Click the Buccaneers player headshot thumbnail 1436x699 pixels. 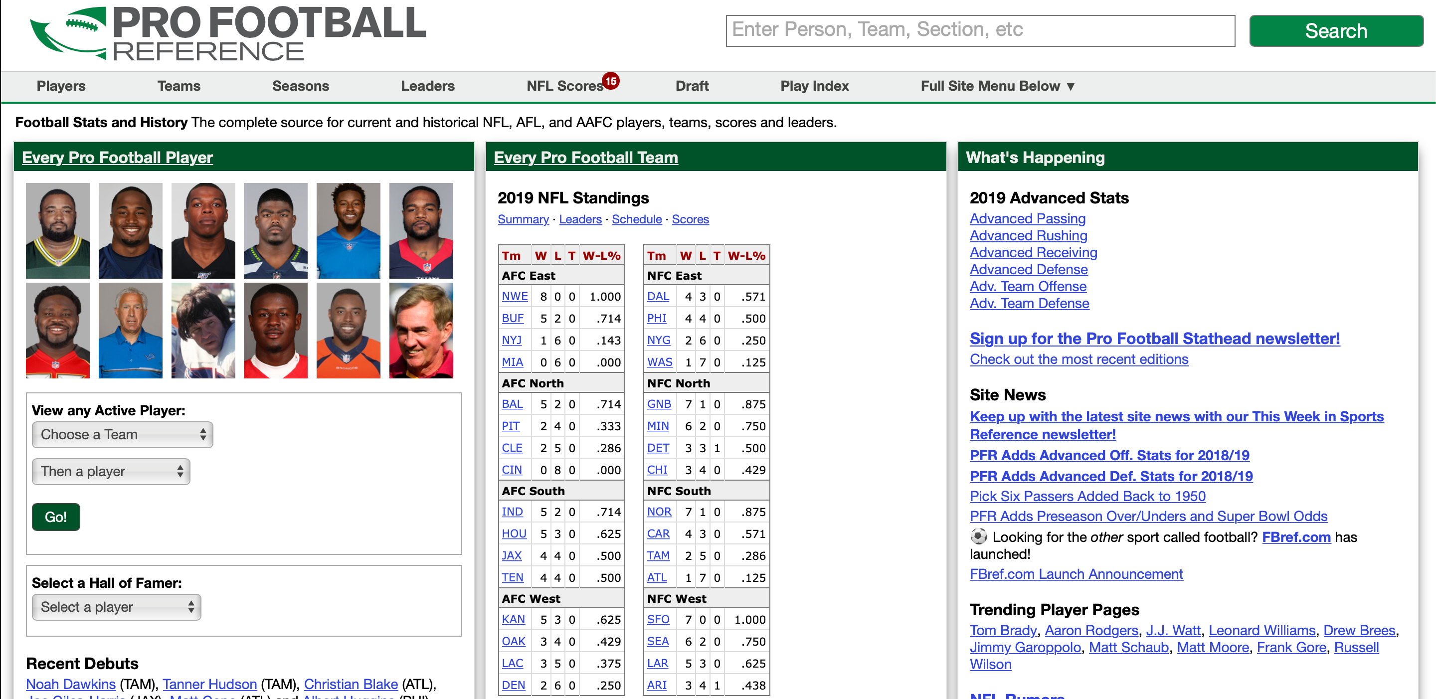pyautogui.click(x=58, y=331)
